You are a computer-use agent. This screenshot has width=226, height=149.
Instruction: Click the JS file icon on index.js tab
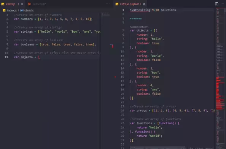[x=3, y=4]
